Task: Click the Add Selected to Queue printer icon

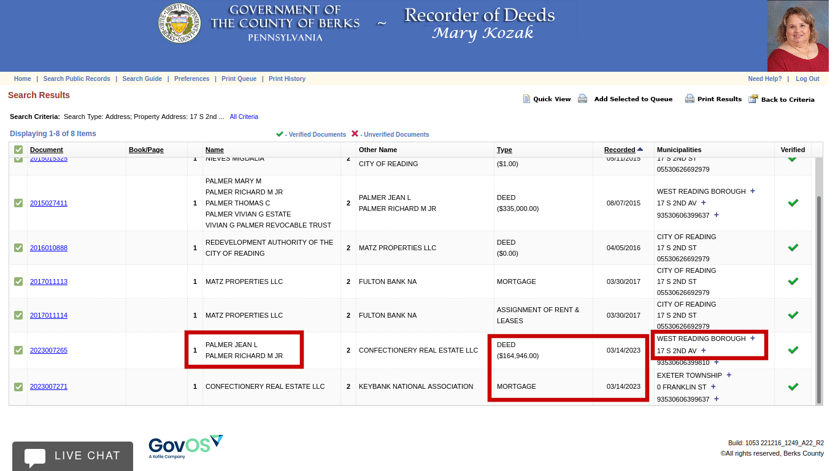Action: click(x=583, y=99)
